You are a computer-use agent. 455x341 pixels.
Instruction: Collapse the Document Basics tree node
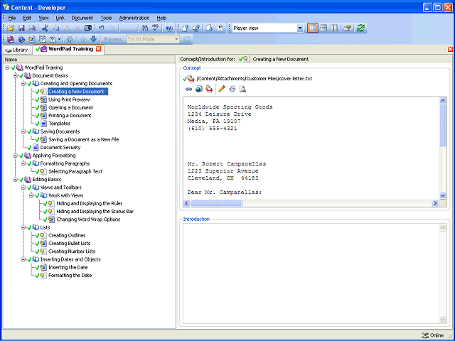pyautogui.click(x=15, y=76)
